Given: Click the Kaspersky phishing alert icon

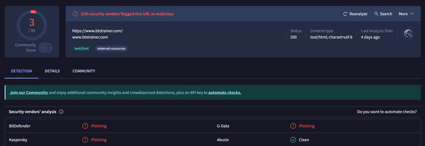Looking at the screenshot, I should coord(85,140).
